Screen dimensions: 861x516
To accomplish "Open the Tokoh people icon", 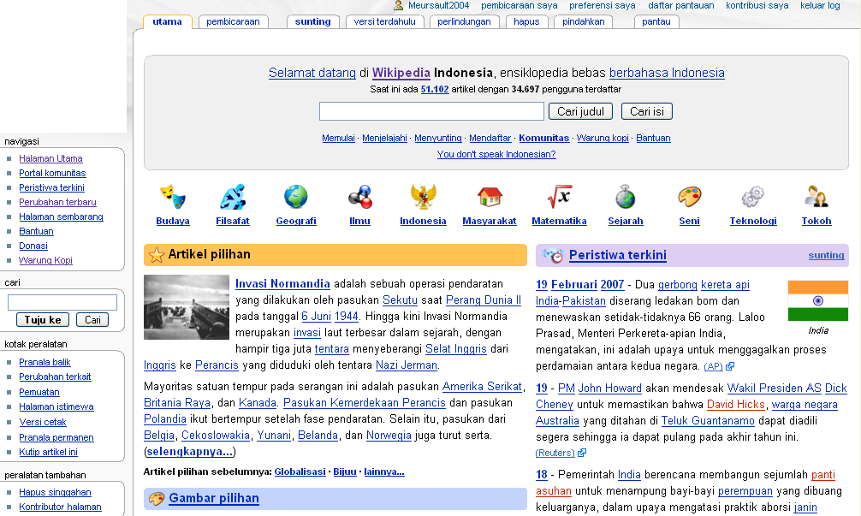I will (816, 197).
